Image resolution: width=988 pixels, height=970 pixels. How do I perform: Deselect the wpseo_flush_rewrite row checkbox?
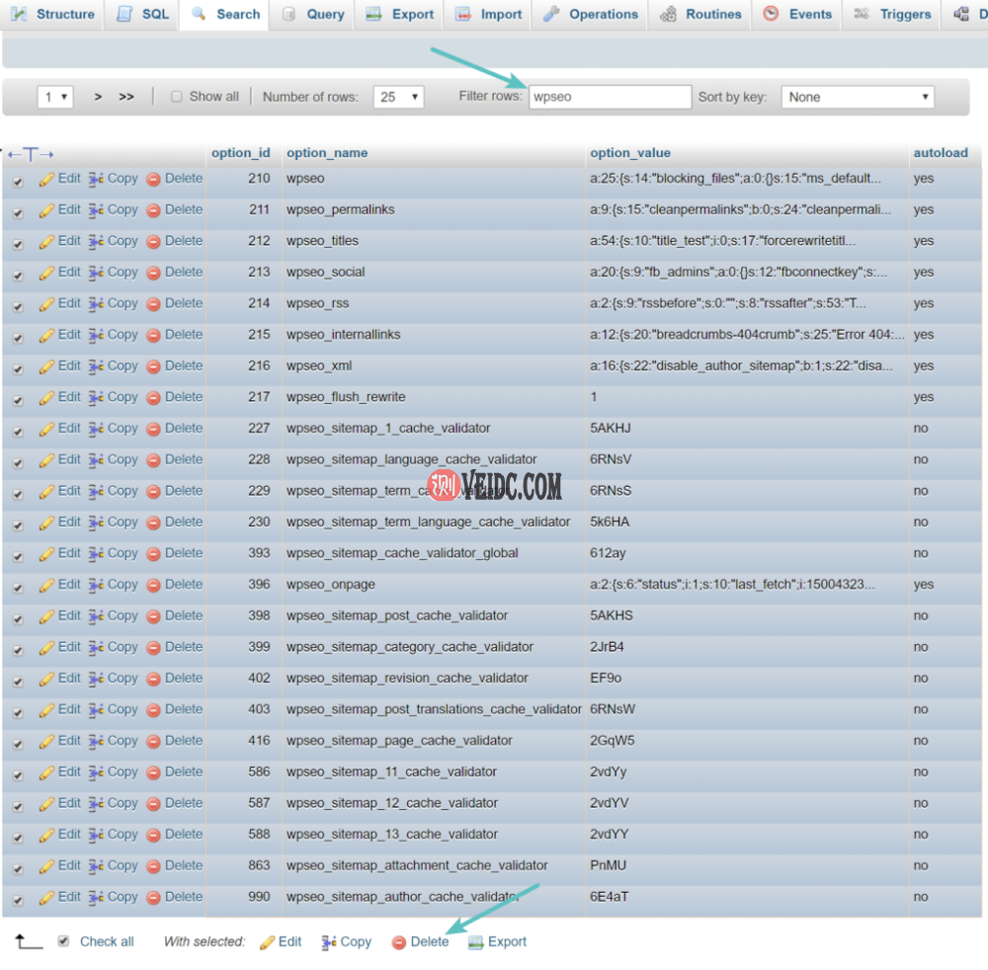(17, 397)
